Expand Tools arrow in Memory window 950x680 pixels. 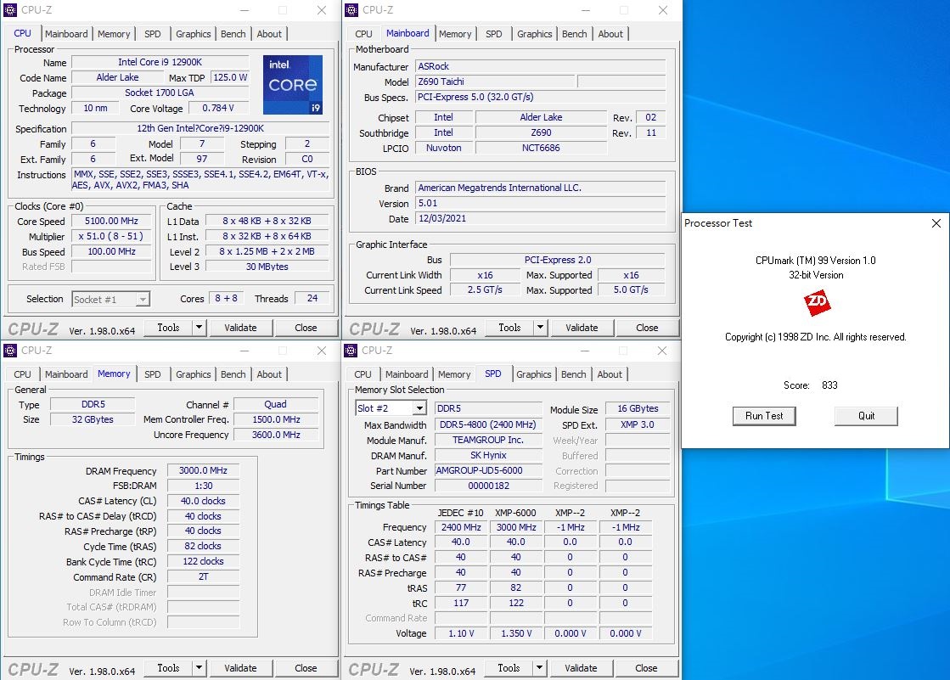[199, 668]
